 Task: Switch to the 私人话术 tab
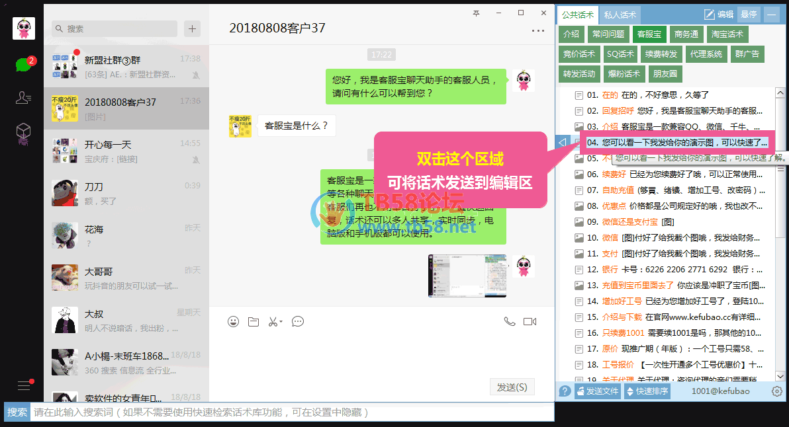click(x=620, y=15)
